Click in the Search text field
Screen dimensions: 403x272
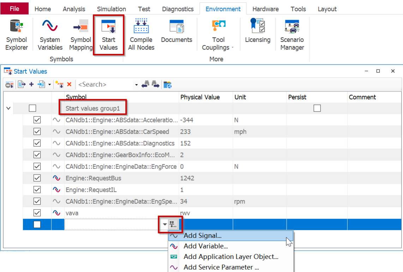[x=104, y=84]
